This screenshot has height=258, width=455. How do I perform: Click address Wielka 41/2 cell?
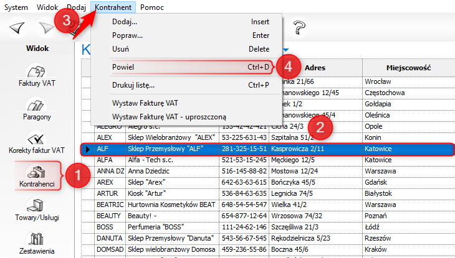click(x=316, y=205)
